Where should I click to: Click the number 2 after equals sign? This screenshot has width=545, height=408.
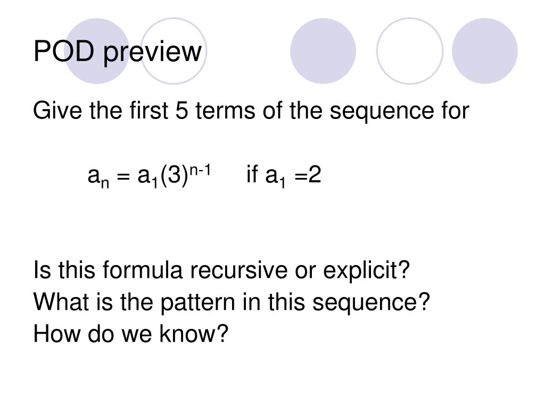tap(315, 174)
